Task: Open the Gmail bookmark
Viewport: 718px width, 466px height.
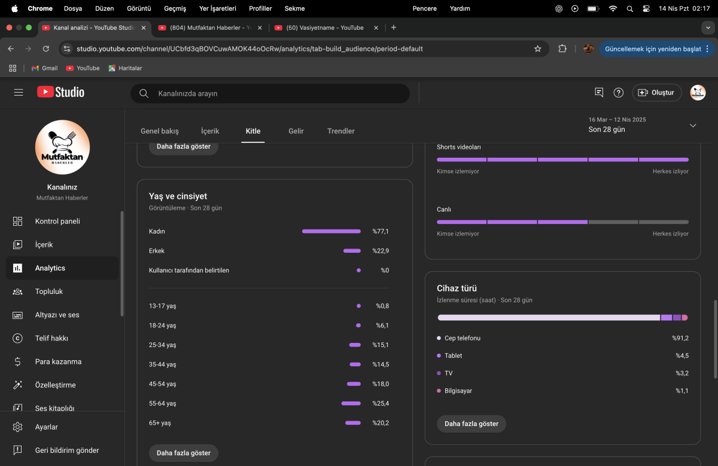Action: click(x=44, y=68)
